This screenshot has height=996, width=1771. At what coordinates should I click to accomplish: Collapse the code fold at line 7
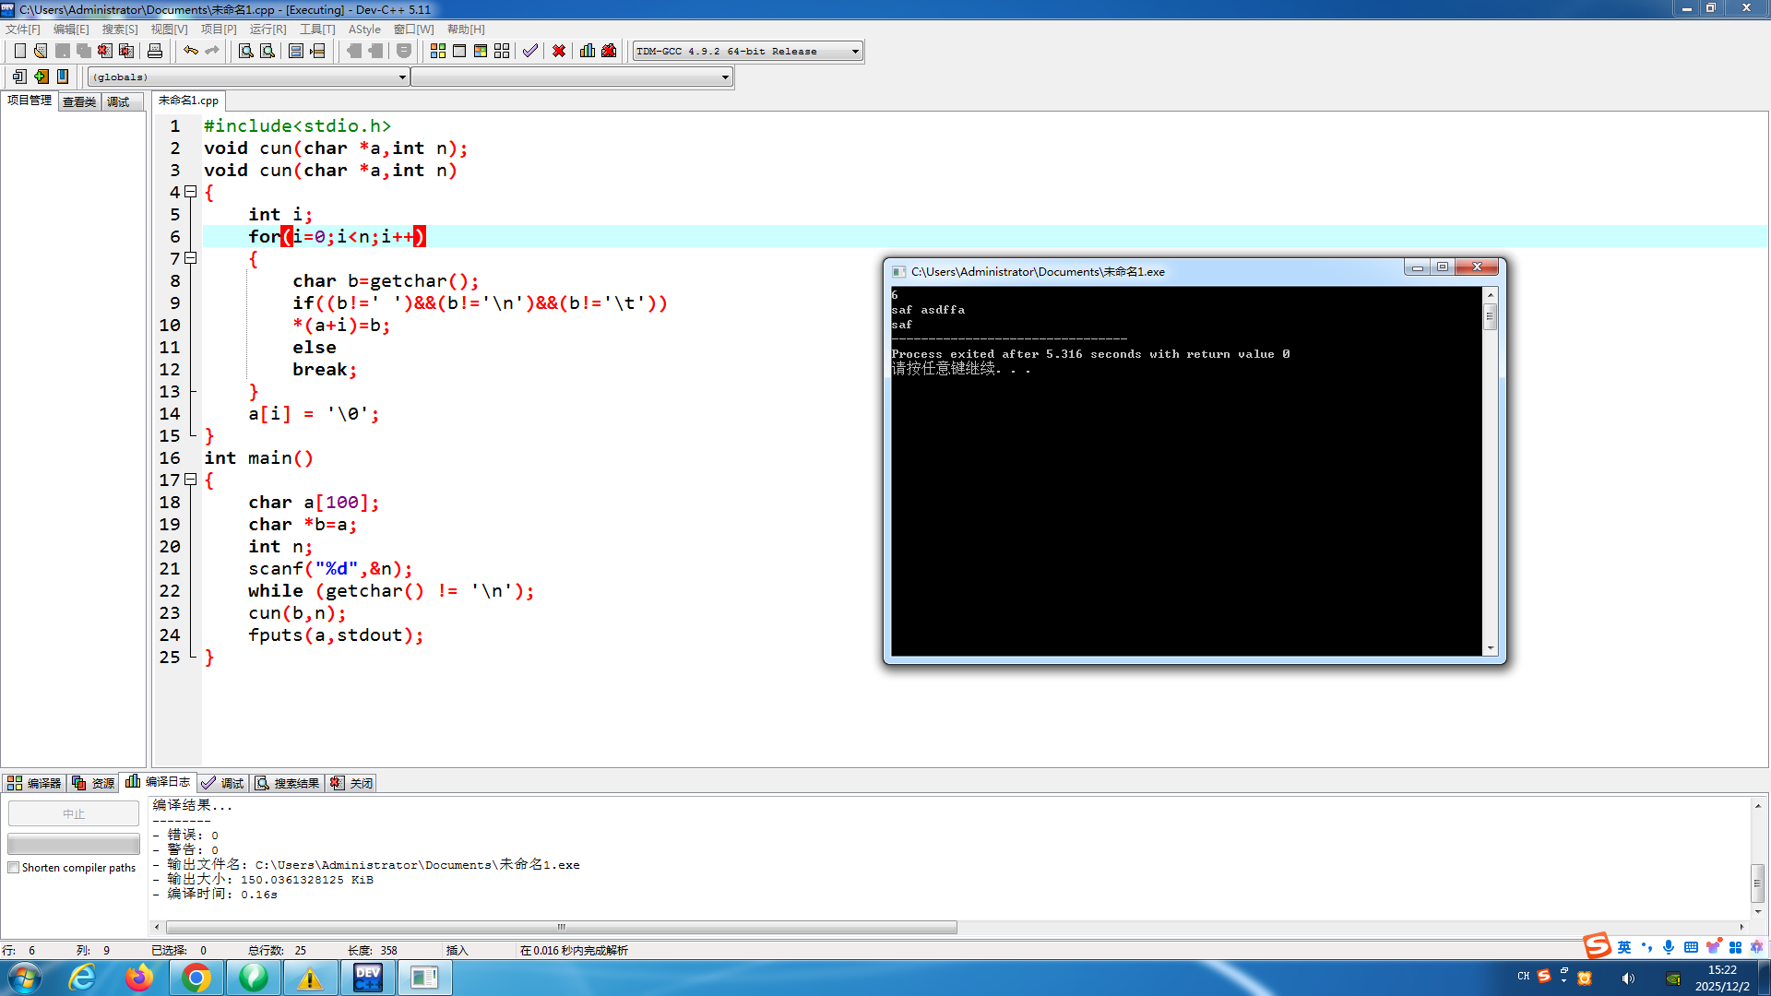pos(191,258)
